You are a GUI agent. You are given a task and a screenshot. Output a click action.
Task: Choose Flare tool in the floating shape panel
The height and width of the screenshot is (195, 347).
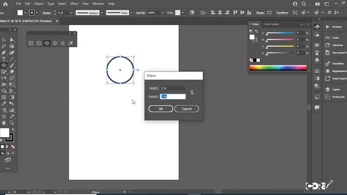71,43
